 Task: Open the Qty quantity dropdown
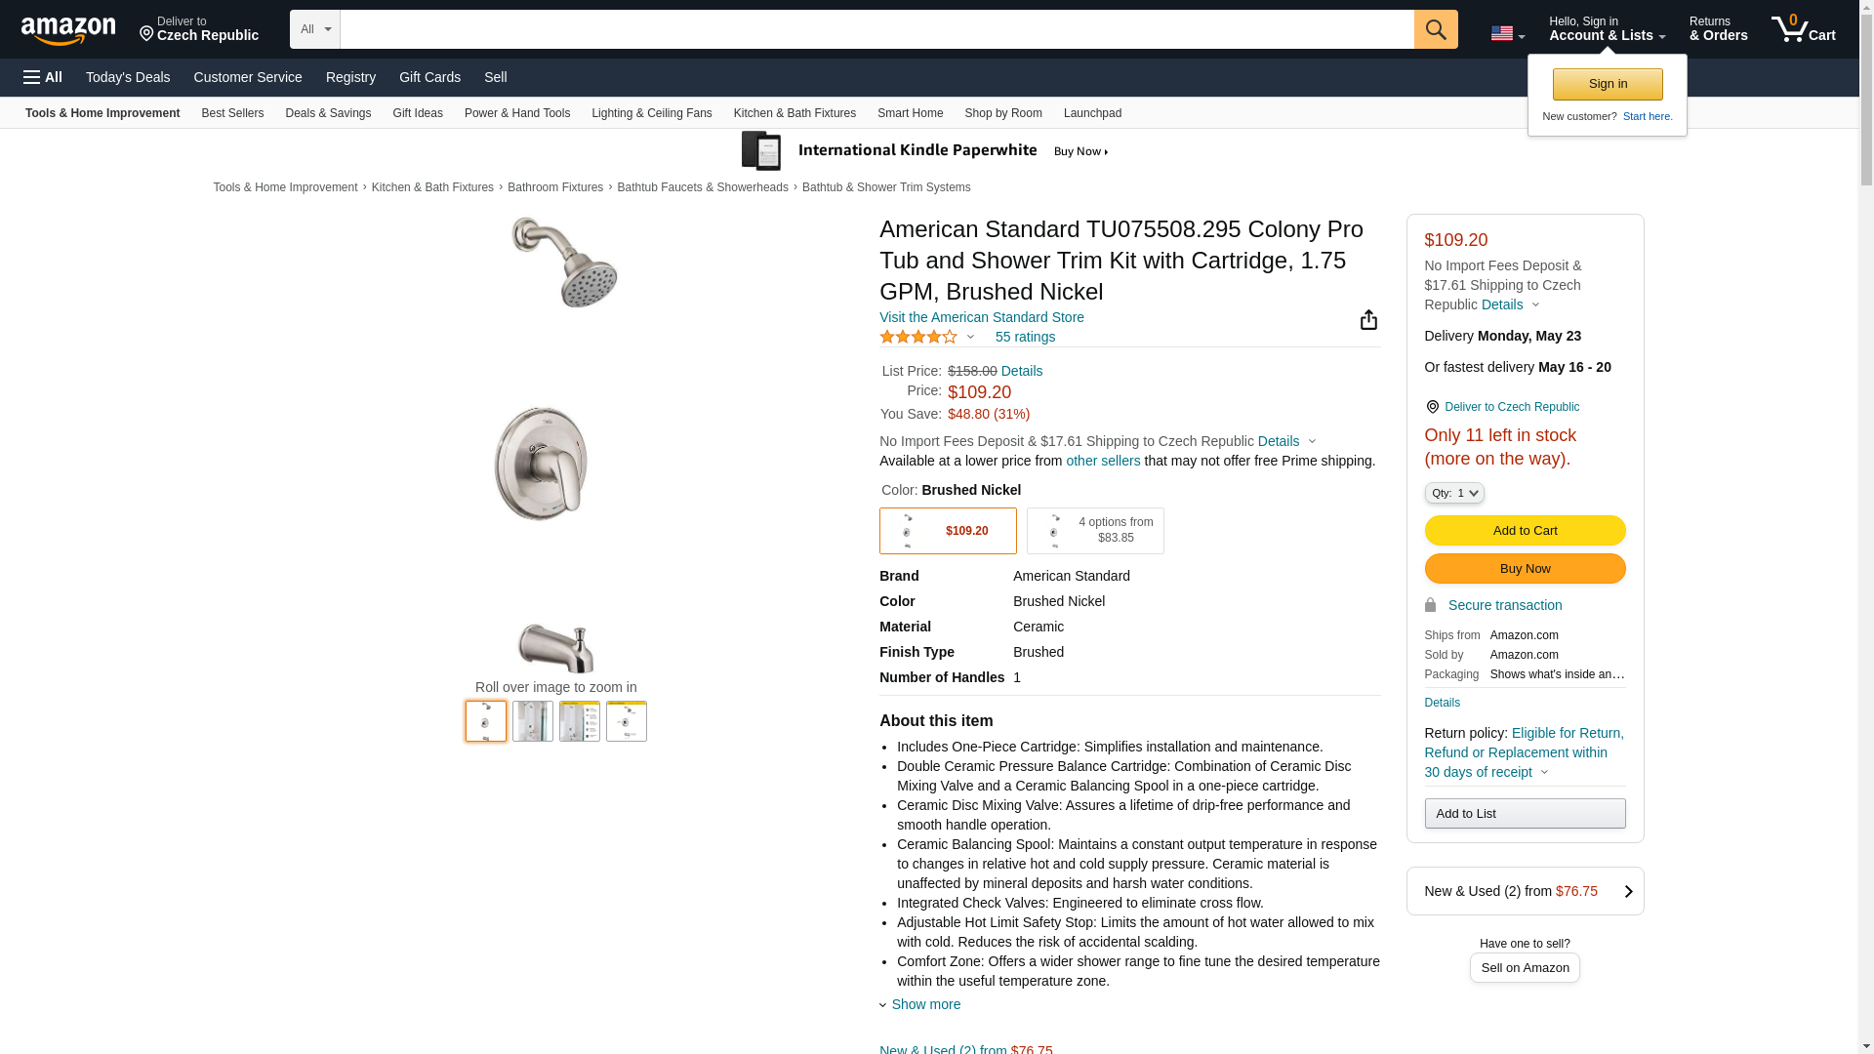[x=1453, y=494]
